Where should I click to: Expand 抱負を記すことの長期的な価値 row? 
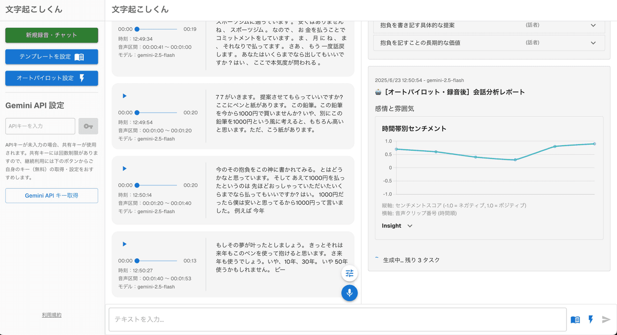489,43
